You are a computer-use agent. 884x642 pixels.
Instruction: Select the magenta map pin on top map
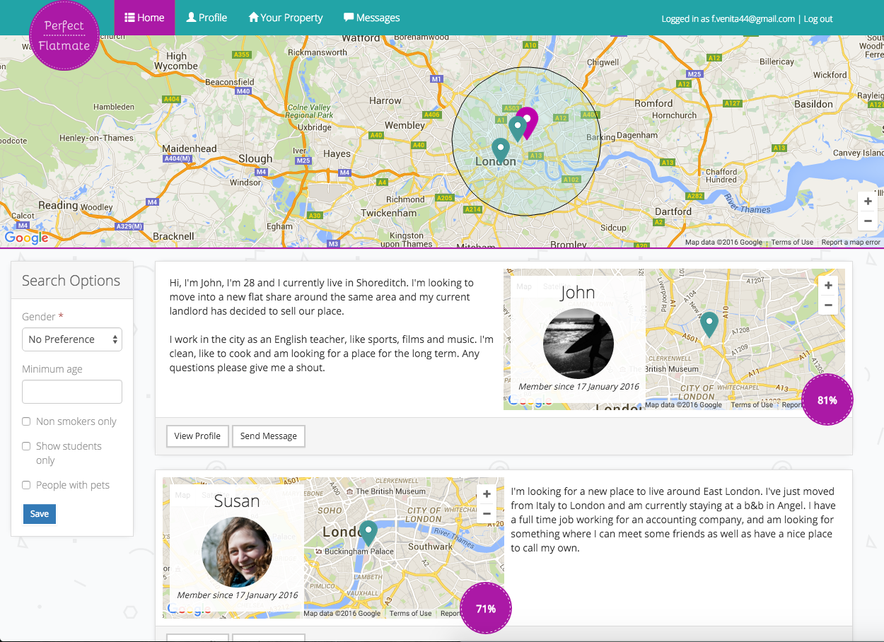(529, 122)
